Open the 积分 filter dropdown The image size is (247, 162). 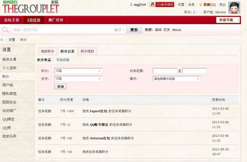(x=78, y=71)
